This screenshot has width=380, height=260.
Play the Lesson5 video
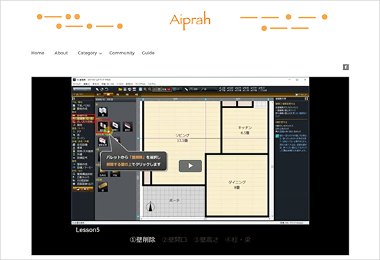(190, 166)
